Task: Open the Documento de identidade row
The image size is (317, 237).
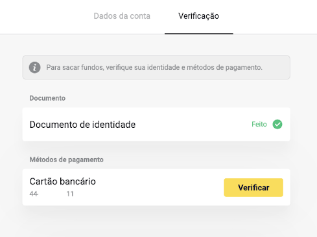Action: [156, 124]
